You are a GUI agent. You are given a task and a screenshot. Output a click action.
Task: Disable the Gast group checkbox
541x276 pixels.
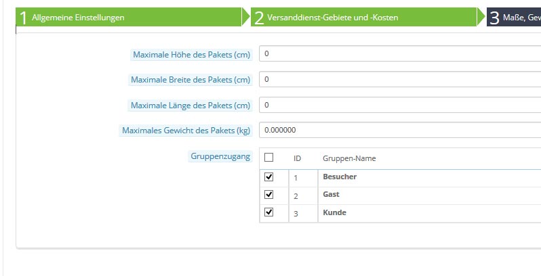(268, 195)
